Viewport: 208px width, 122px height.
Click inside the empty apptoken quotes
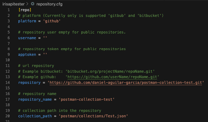(x=45, y=55)
